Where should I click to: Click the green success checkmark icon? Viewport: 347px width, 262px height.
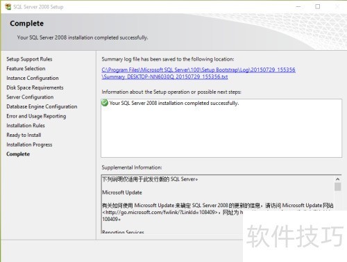click(x=105, y=103)
